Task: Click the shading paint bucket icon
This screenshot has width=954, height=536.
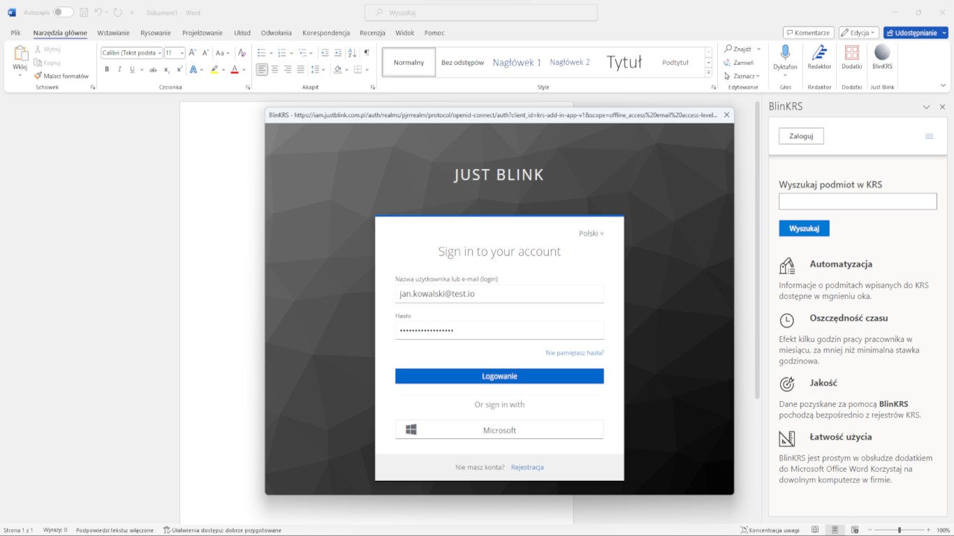Action: pyautogui.click(x=337, y=69)
